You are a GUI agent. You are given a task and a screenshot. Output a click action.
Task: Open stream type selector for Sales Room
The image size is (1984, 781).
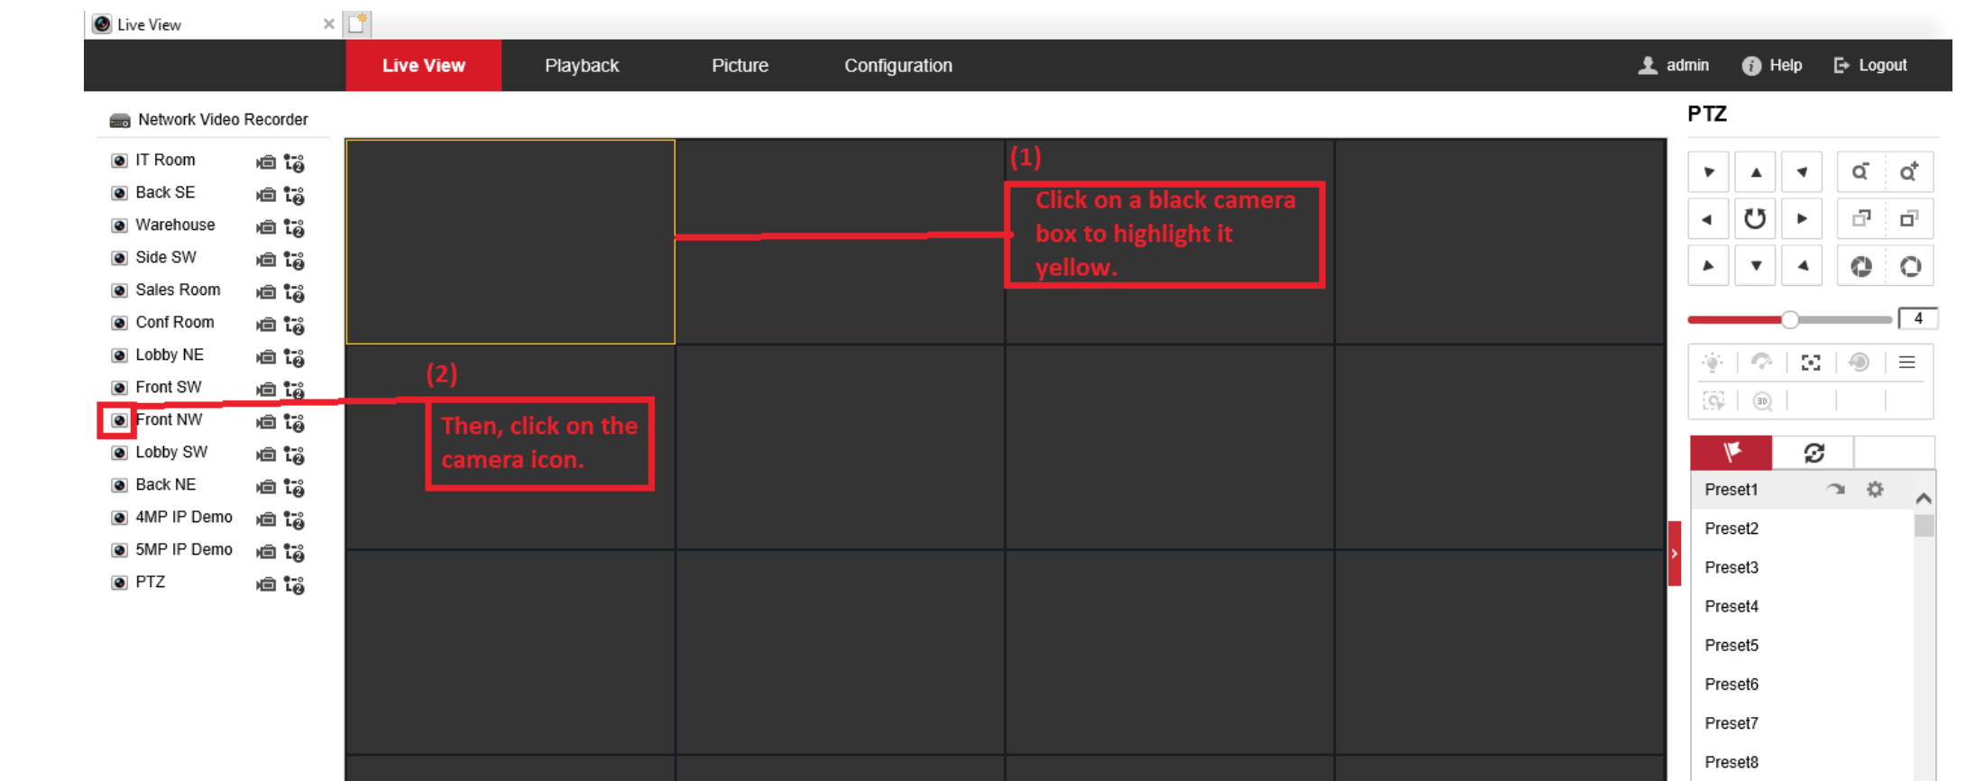[294, 293]
